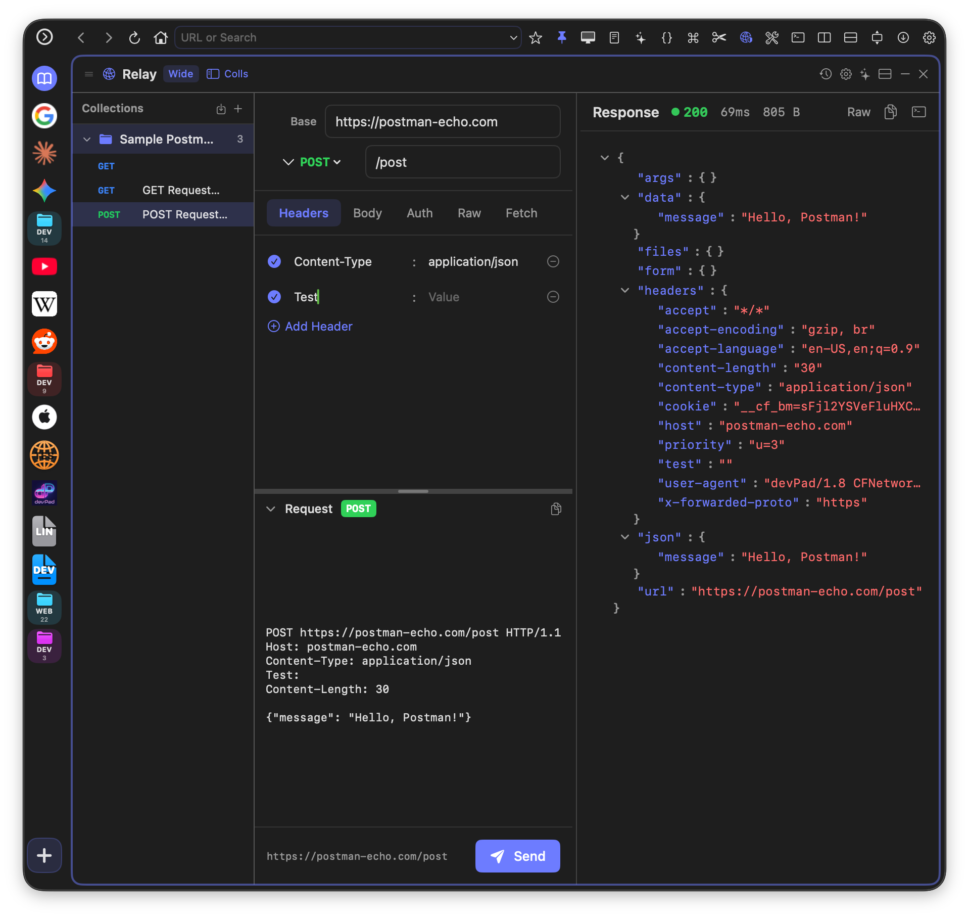969x918 pixels.
Task: Toggle Relay's split layout icon
Action: pos(885,74)
